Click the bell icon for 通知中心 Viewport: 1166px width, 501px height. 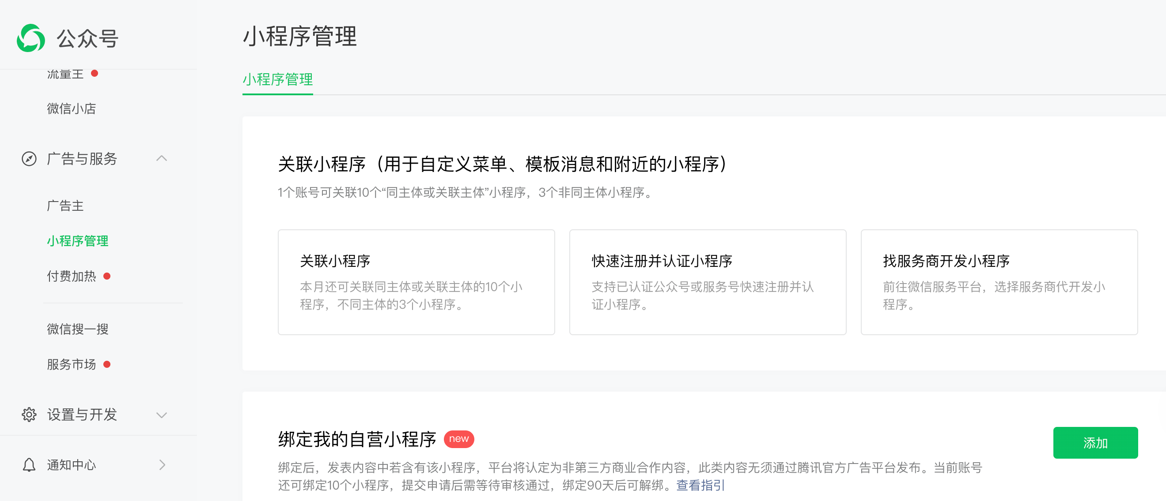[x=29, y=465]
